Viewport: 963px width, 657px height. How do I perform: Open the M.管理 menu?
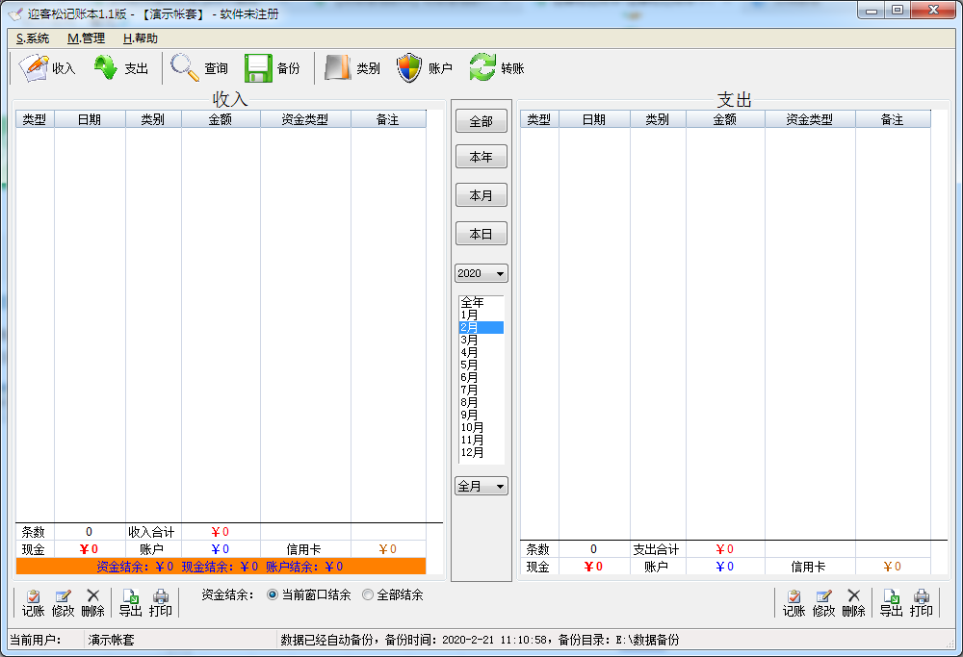86,38
